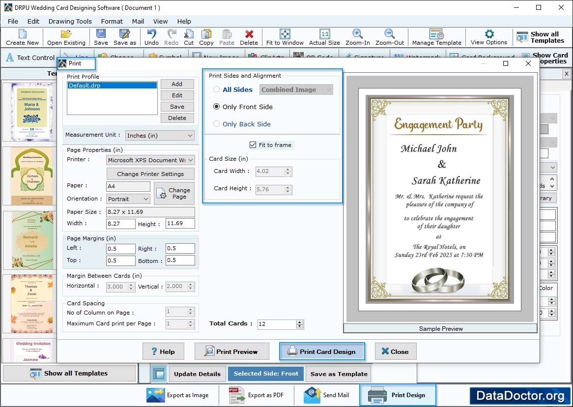Click Show all Templates in top toolbar
573x407 pixels.
(541, 37)
